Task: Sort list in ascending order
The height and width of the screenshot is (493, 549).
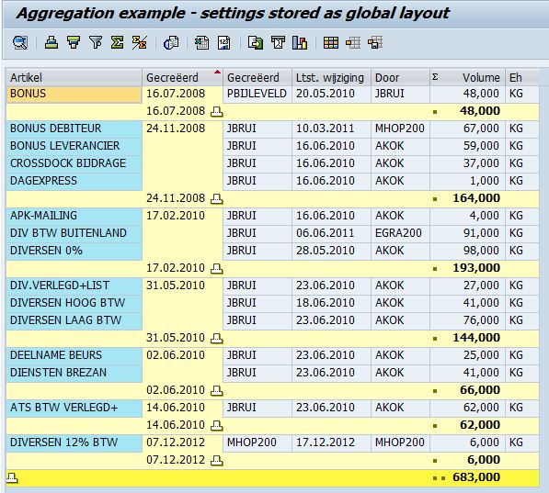Action: [x=51, y=42]
